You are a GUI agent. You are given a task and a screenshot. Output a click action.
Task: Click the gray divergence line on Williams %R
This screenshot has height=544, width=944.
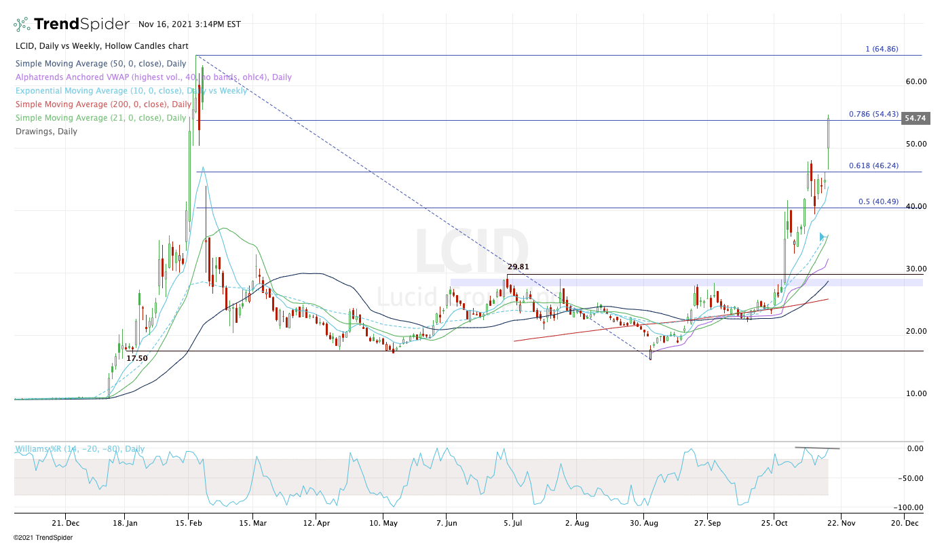click(x=817, y=448)
